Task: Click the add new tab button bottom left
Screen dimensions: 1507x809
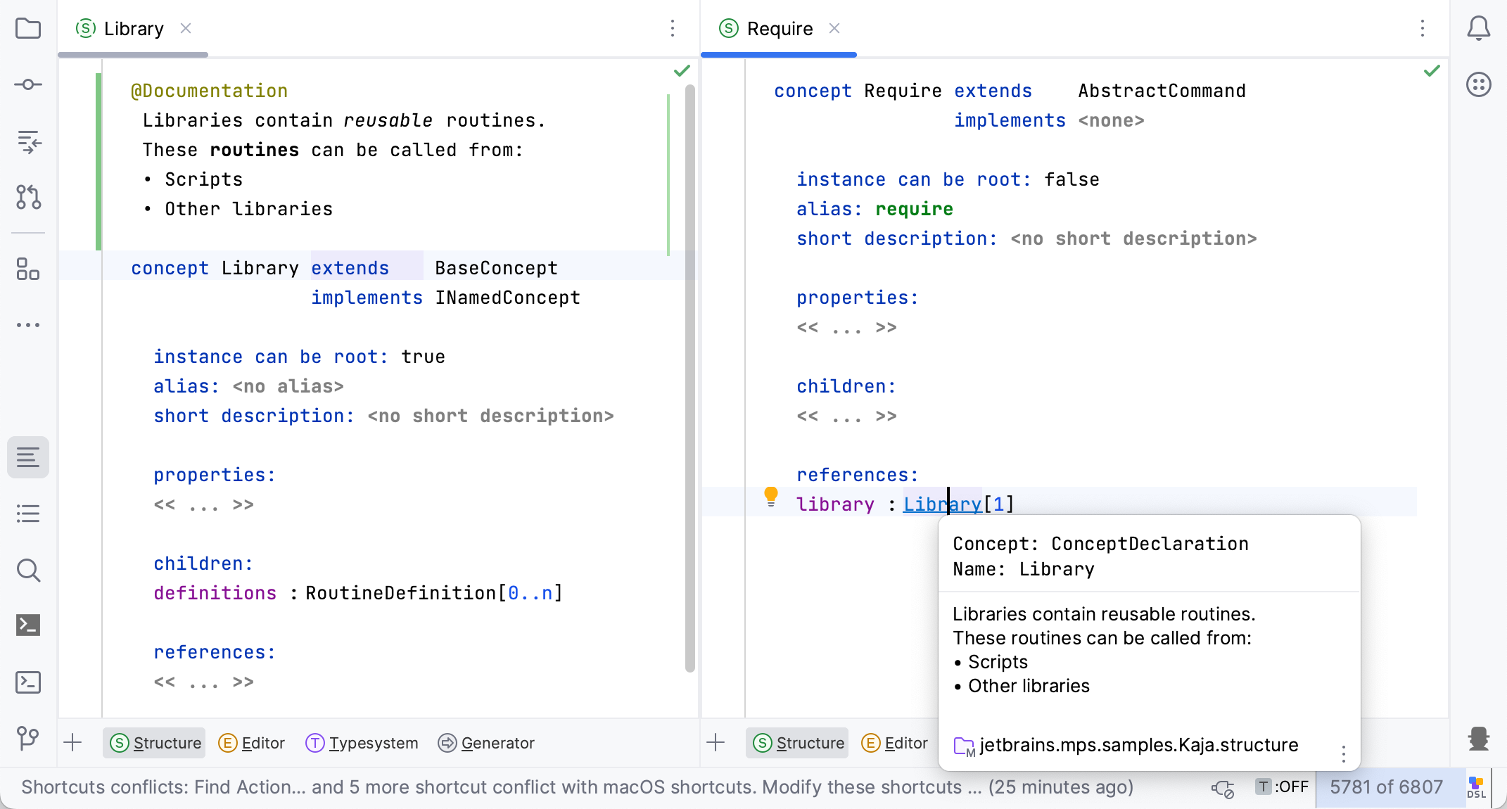Action: (72, 742)
